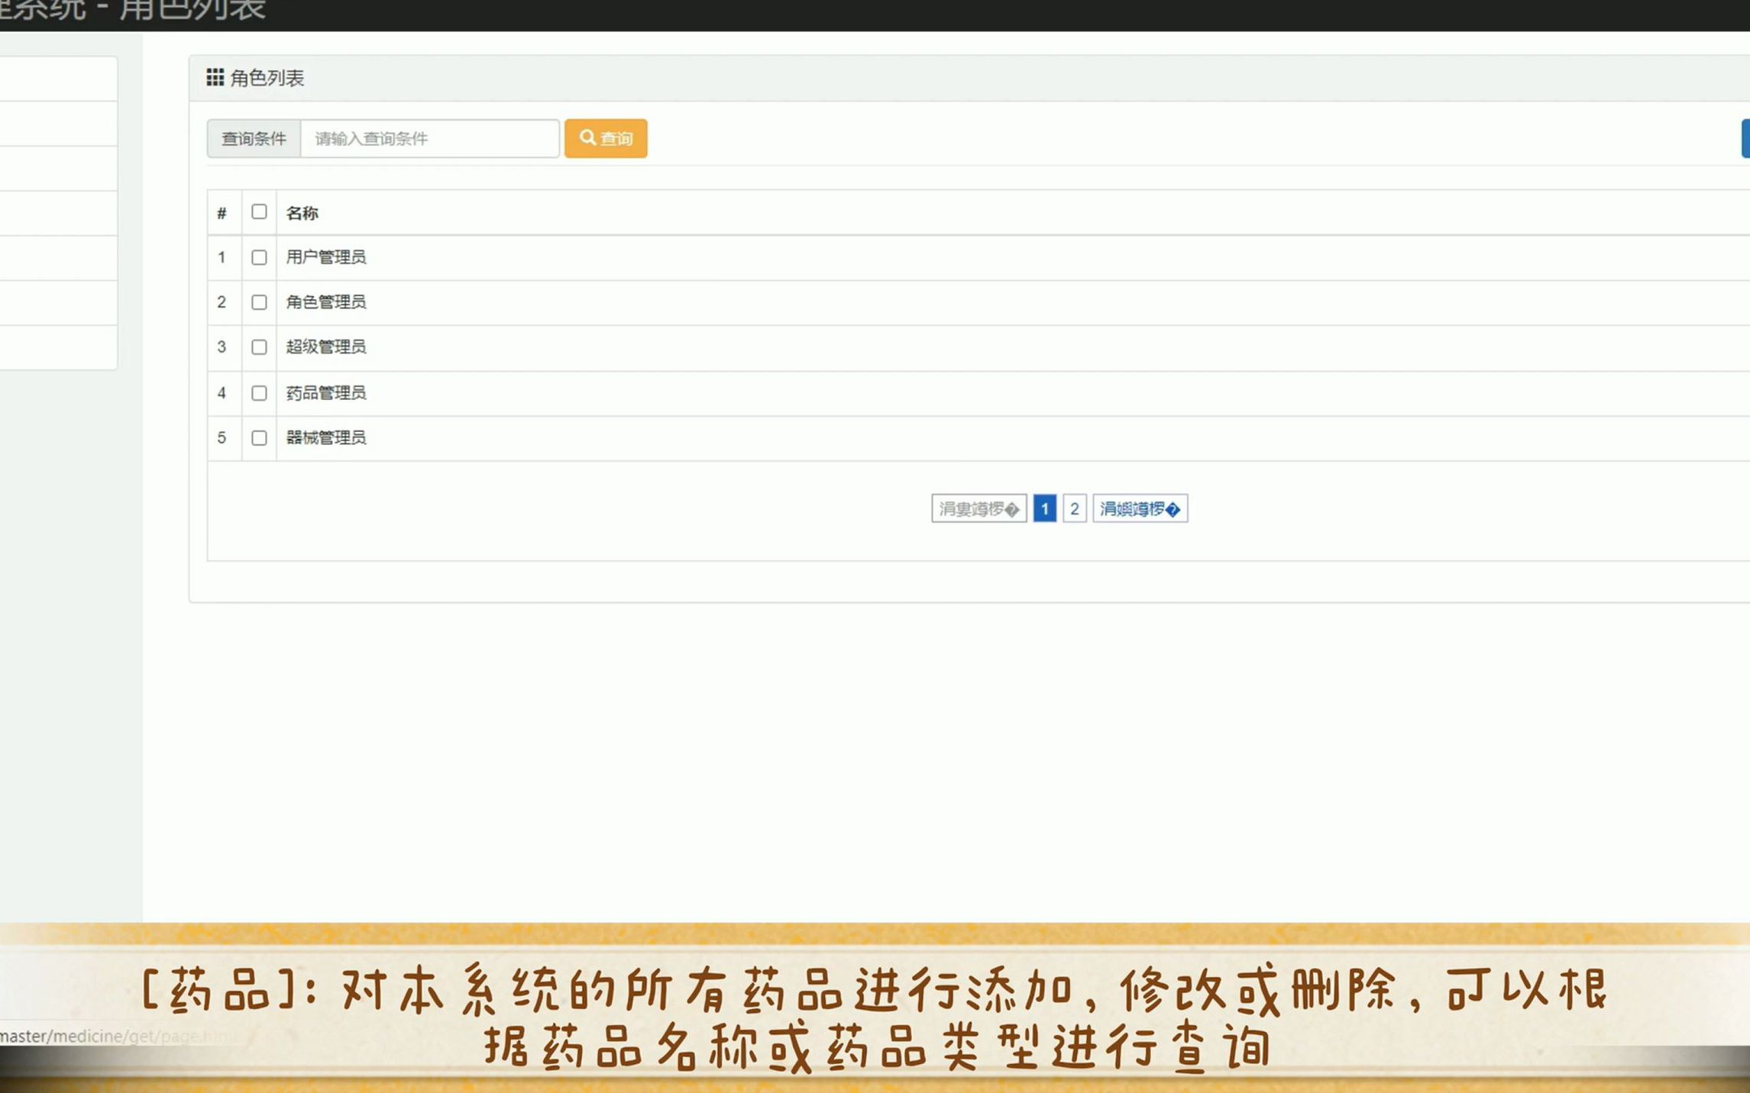Click the next page pagination button

[1140, 508]
